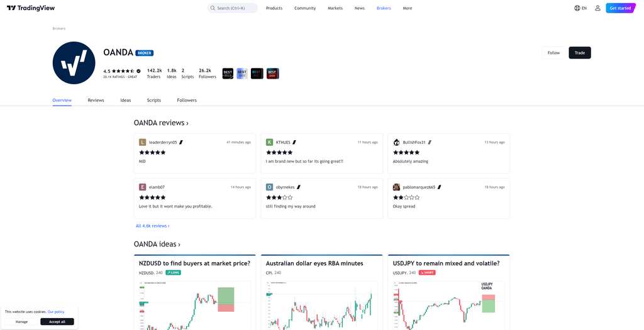The image size is (644, 330).
Task: Switch to the Followers tab
Action: (x=187, y=100)
